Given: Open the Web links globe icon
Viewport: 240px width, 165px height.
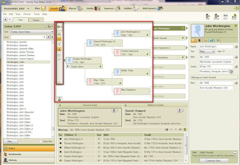Looking at the screenshot, I should coord(211,40).
